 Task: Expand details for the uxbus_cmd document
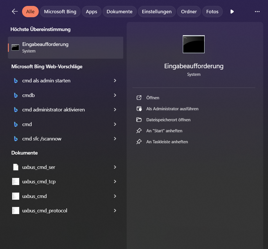115,196
